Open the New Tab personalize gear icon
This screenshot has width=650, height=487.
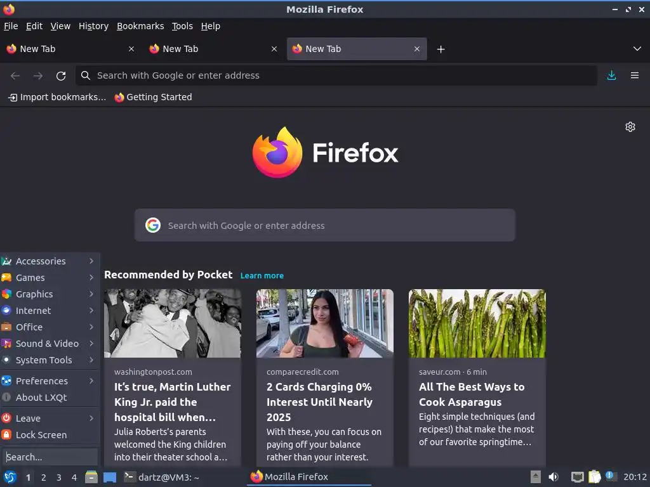[630, 127]
